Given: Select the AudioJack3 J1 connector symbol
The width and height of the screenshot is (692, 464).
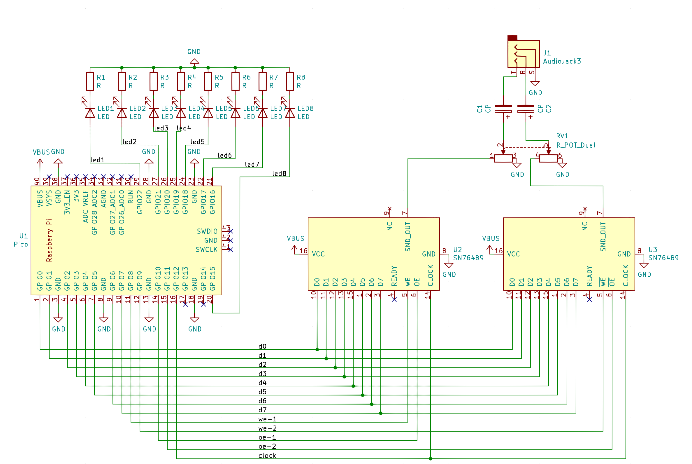Looking at the screenshot, I should [523, 54].
